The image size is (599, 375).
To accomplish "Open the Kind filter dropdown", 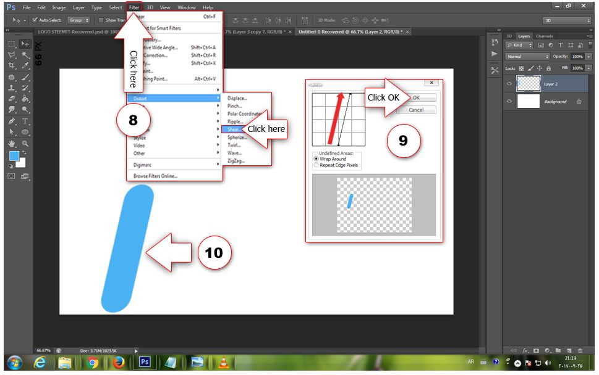I will [519, 45].
